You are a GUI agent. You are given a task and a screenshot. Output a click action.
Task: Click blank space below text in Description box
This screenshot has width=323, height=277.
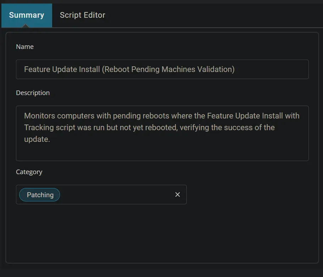point(162,153)
